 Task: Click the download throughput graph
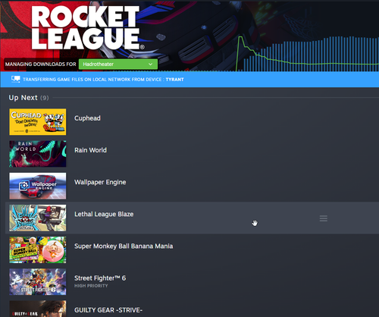tap(307, 54)
